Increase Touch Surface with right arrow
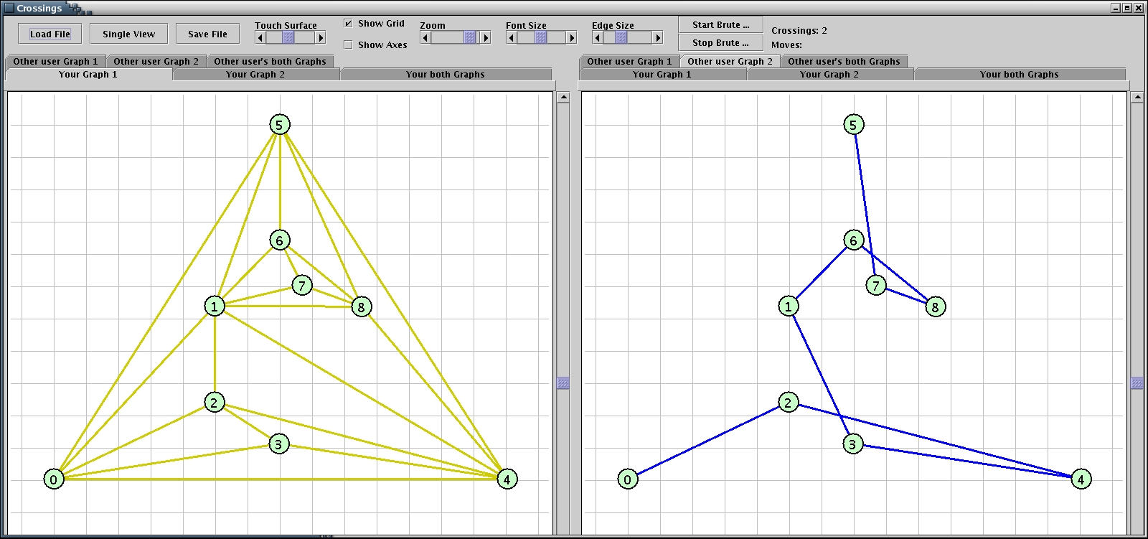Viewport: 1148px width, 539px height. [321, 37]
